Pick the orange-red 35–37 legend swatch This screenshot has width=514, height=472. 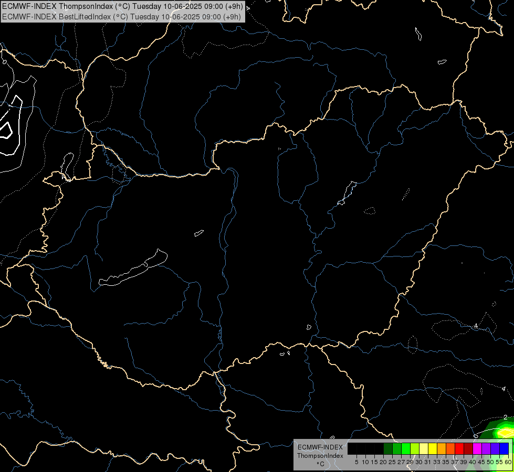pos(450,448)
